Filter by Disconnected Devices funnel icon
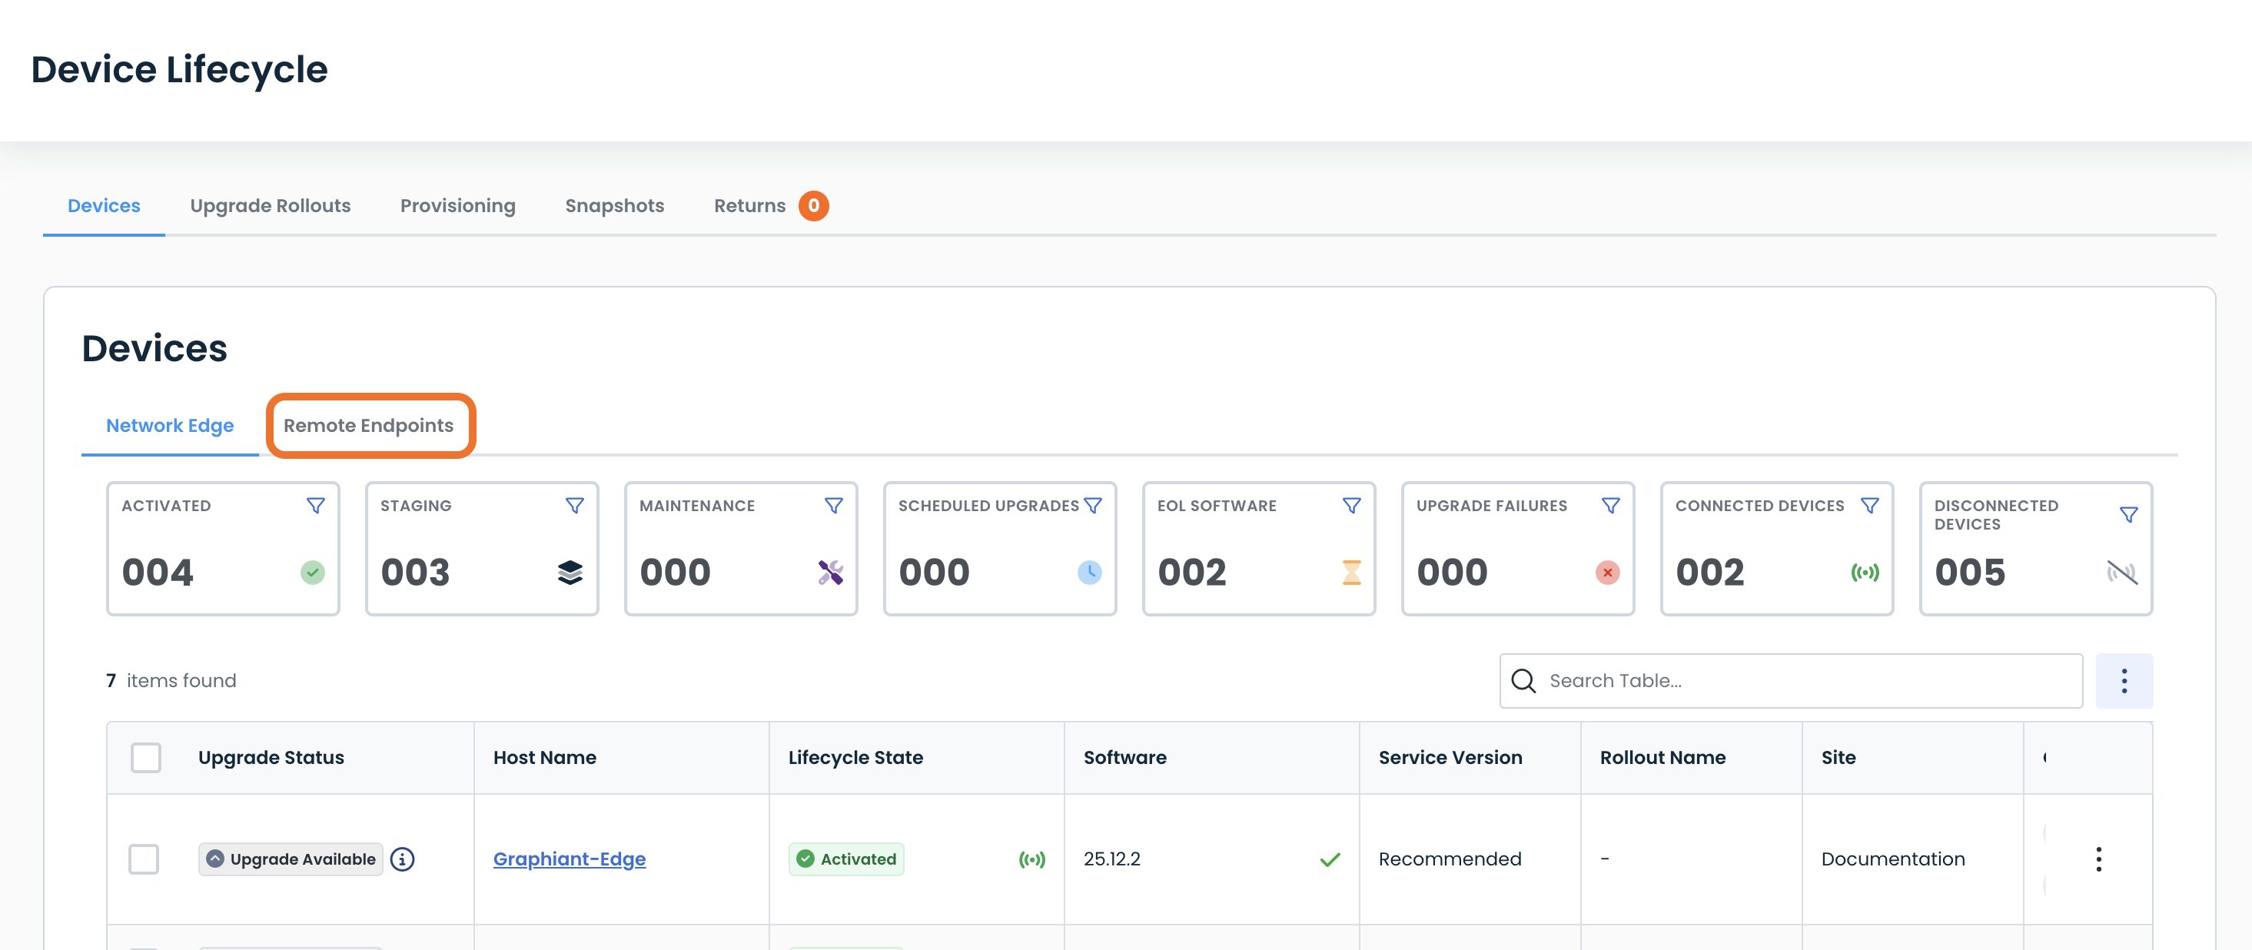The width and height of the screenshot is (2252, 950). point(2129,515)
